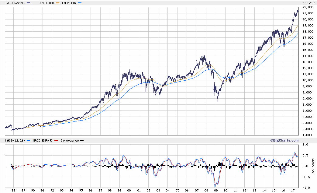Click the 15 year label
Viewport: 317px width, 193px height.
coord(274,190)
